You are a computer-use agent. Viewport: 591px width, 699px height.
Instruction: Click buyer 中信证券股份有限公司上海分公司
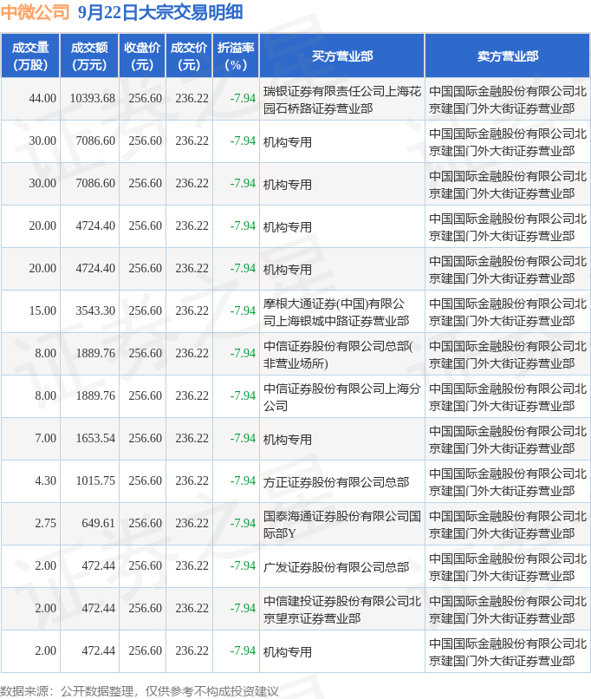[342, 396]
